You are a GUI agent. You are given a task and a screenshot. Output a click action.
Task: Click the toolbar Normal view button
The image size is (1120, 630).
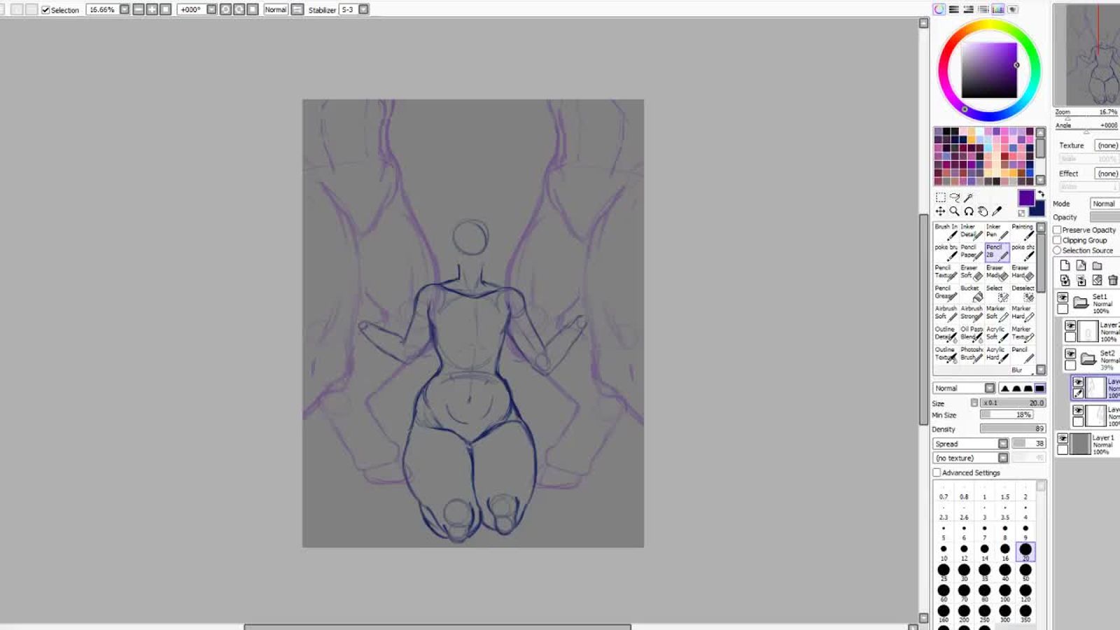pos(276,10)
